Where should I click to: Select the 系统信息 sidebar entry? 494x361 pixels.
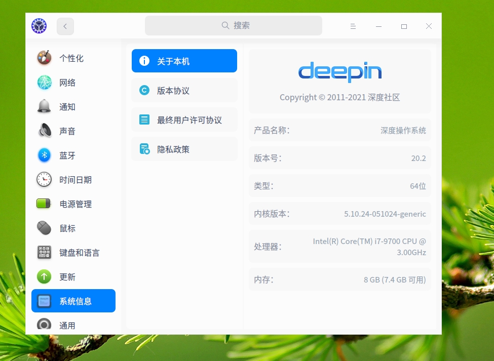73,301
